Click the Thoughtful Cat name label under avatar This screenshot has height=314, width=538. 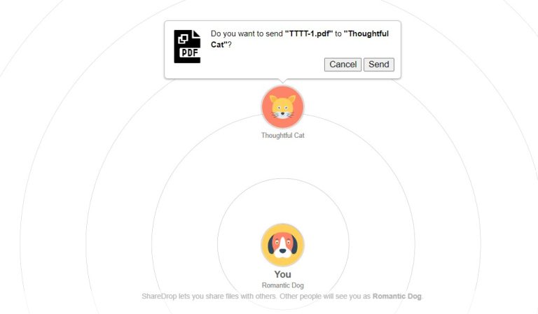[x=283, y=135]
